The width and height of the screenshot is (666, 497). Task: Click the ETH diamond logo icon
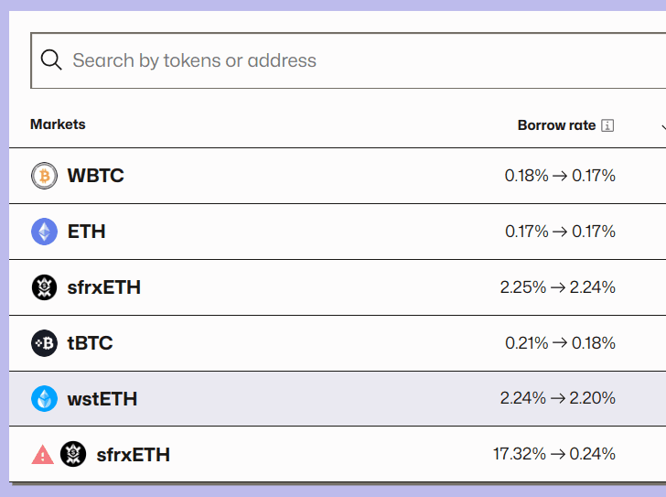(44, 232)
